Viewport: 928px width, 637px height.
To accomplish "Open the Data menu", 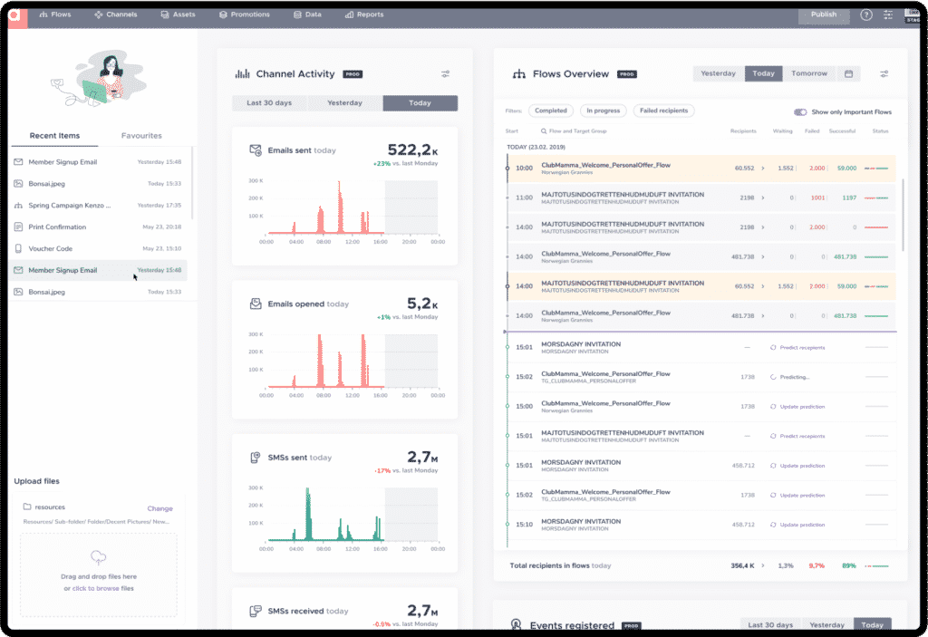I will coord(308,14).
